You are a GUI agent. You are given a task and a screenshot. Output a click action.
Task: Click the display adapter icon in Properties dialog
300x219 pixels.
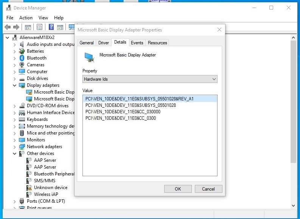89,58
